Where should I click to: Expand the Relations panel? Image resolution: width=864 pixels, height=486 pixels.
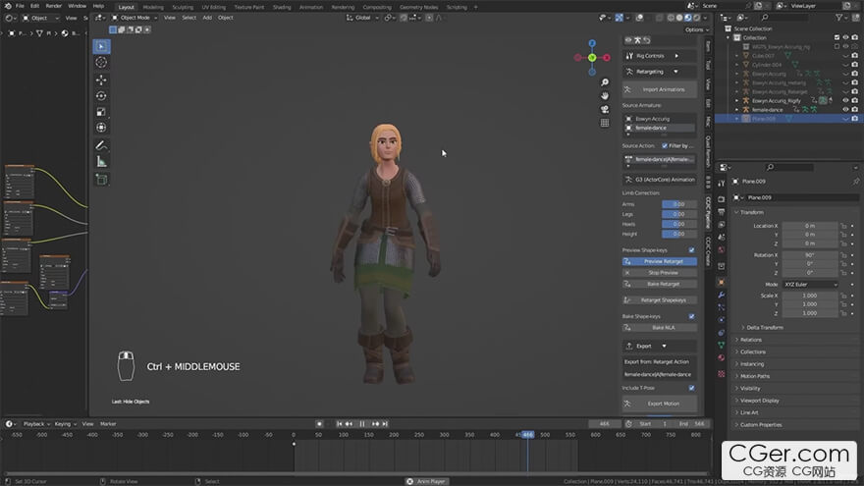[750, 340]
